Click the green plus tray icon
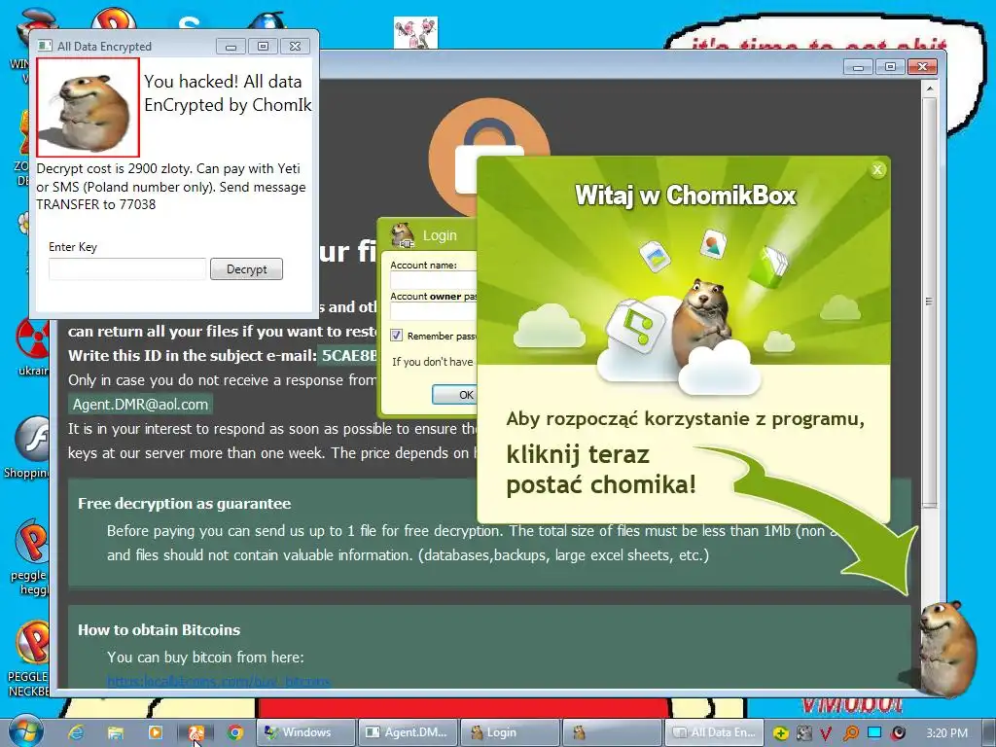996x747 pixels. (781, 733)
